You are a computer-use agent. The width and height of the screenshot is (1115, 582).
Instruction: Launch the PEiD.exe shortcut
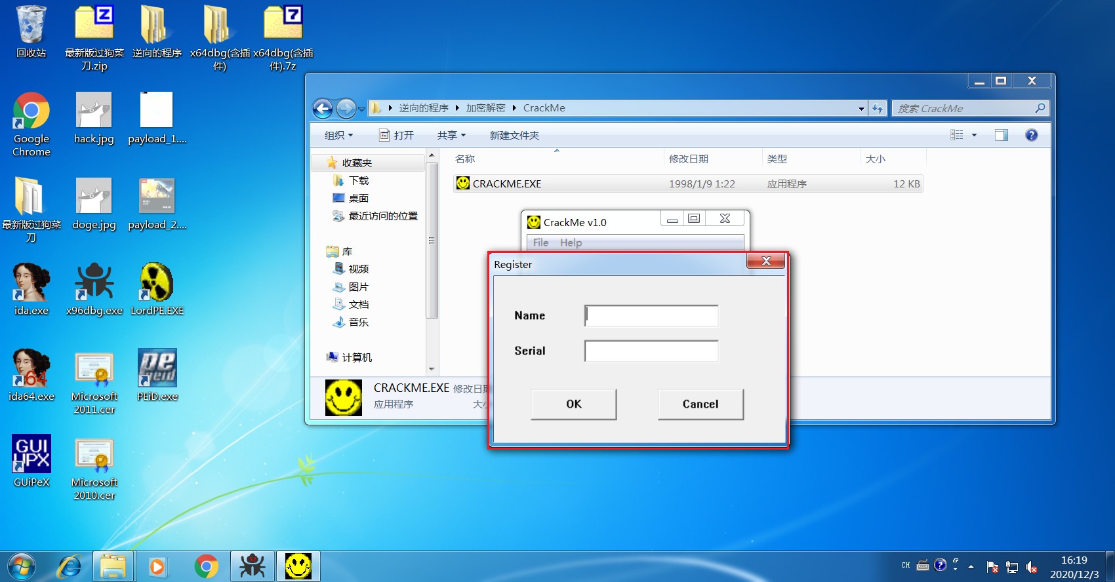point(157,375)
